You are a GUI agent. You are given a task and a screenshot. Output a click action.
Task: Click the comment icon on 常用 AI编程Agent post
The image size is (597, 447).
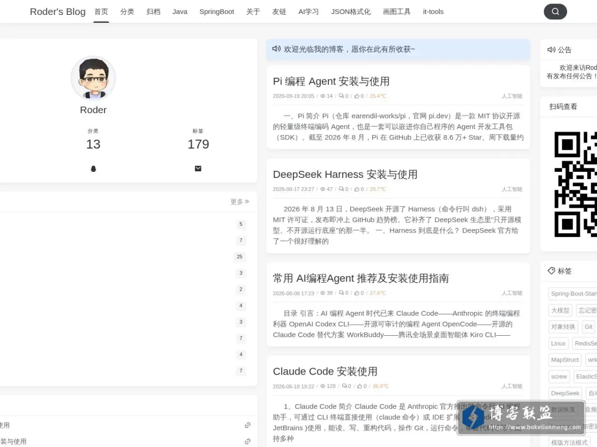pyautogui.click(x=341, y=293)
